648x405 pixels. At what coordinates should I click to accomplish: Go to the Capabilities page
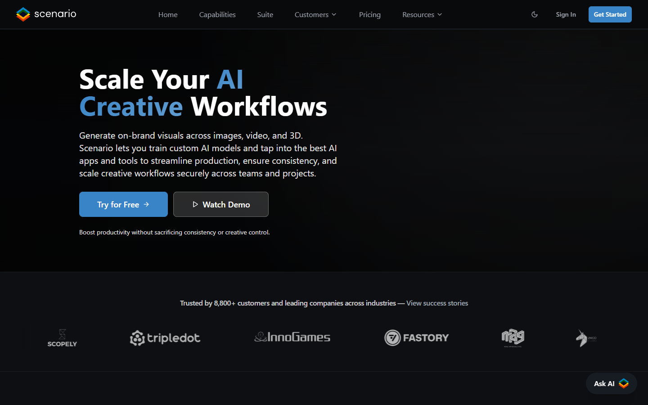(217, 14)
